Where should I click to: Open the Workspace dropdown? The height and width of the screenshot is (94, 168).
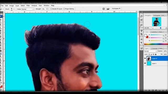click(x=116, y=9)
